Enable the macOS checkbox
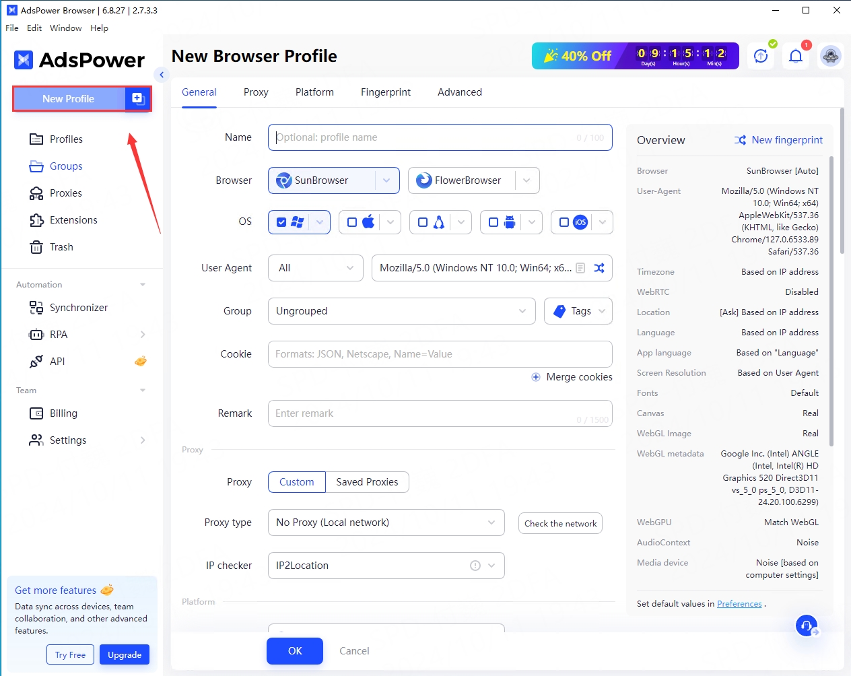The width and height of the screenshot is (851, 676). click(x=352, y=222)
